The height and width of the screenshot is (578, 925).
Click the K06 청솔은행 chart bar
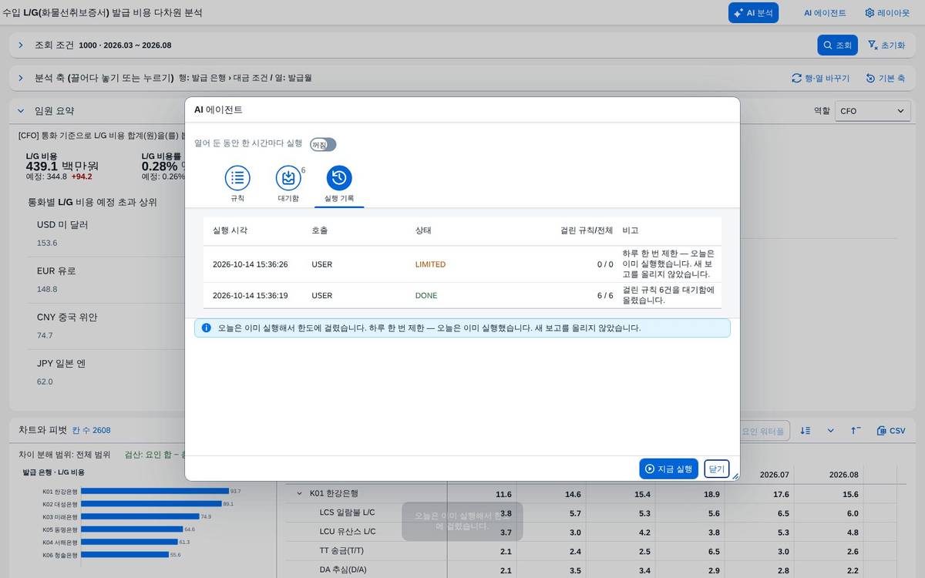(x=125, y=555)
